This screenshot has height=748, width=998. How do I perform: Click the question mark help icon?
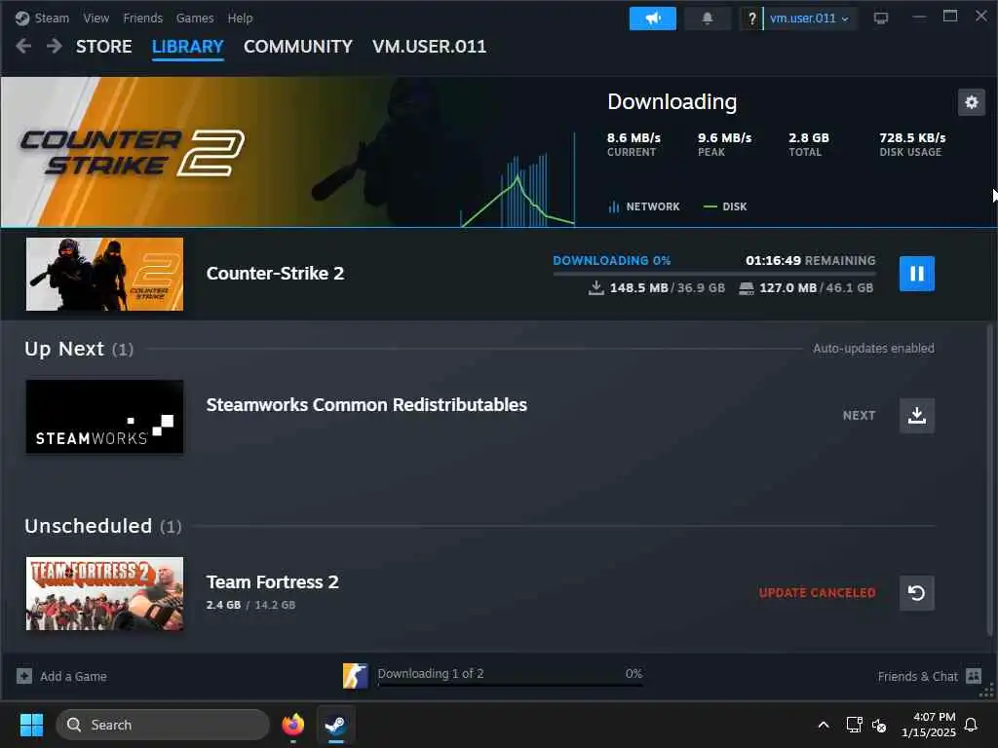coord(751,19)
